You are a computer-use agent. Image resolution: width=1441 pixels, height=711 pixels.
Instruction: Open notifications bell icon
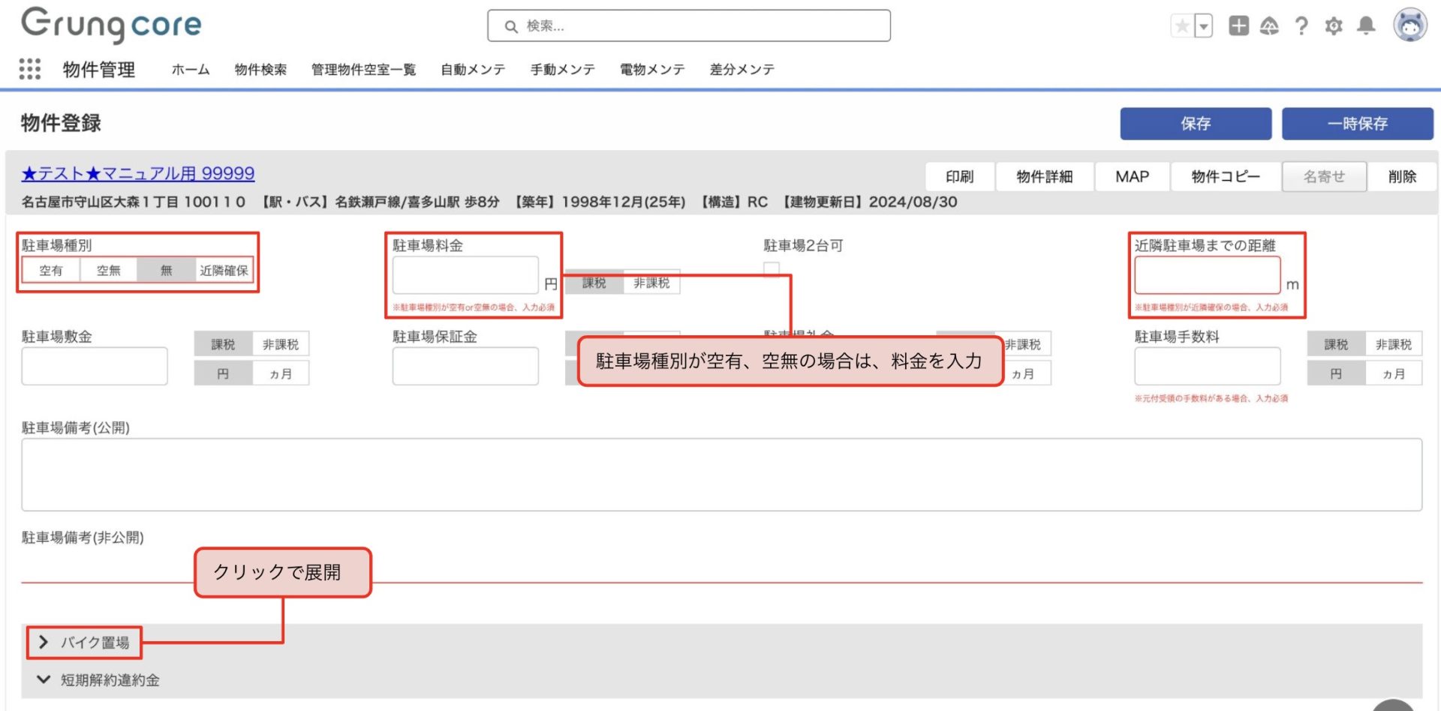1366,26
